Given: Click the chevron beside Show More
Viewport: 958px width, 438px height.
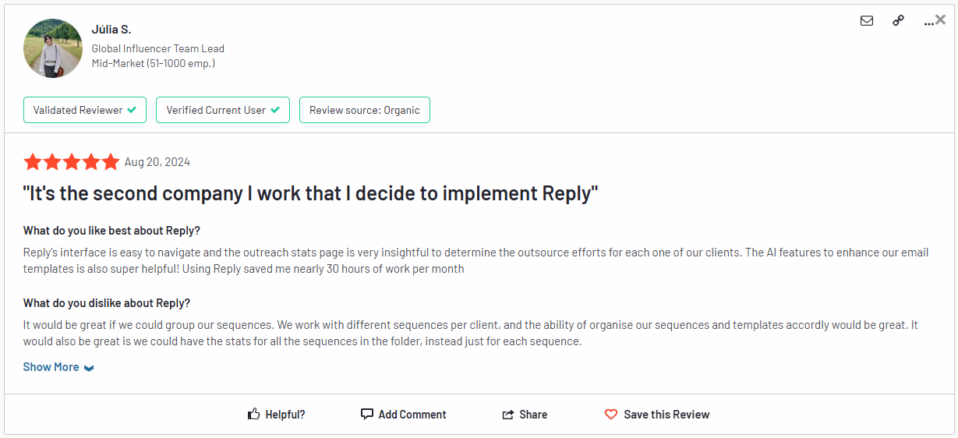Looking at the screenshot, I should (x=89, y=368).
